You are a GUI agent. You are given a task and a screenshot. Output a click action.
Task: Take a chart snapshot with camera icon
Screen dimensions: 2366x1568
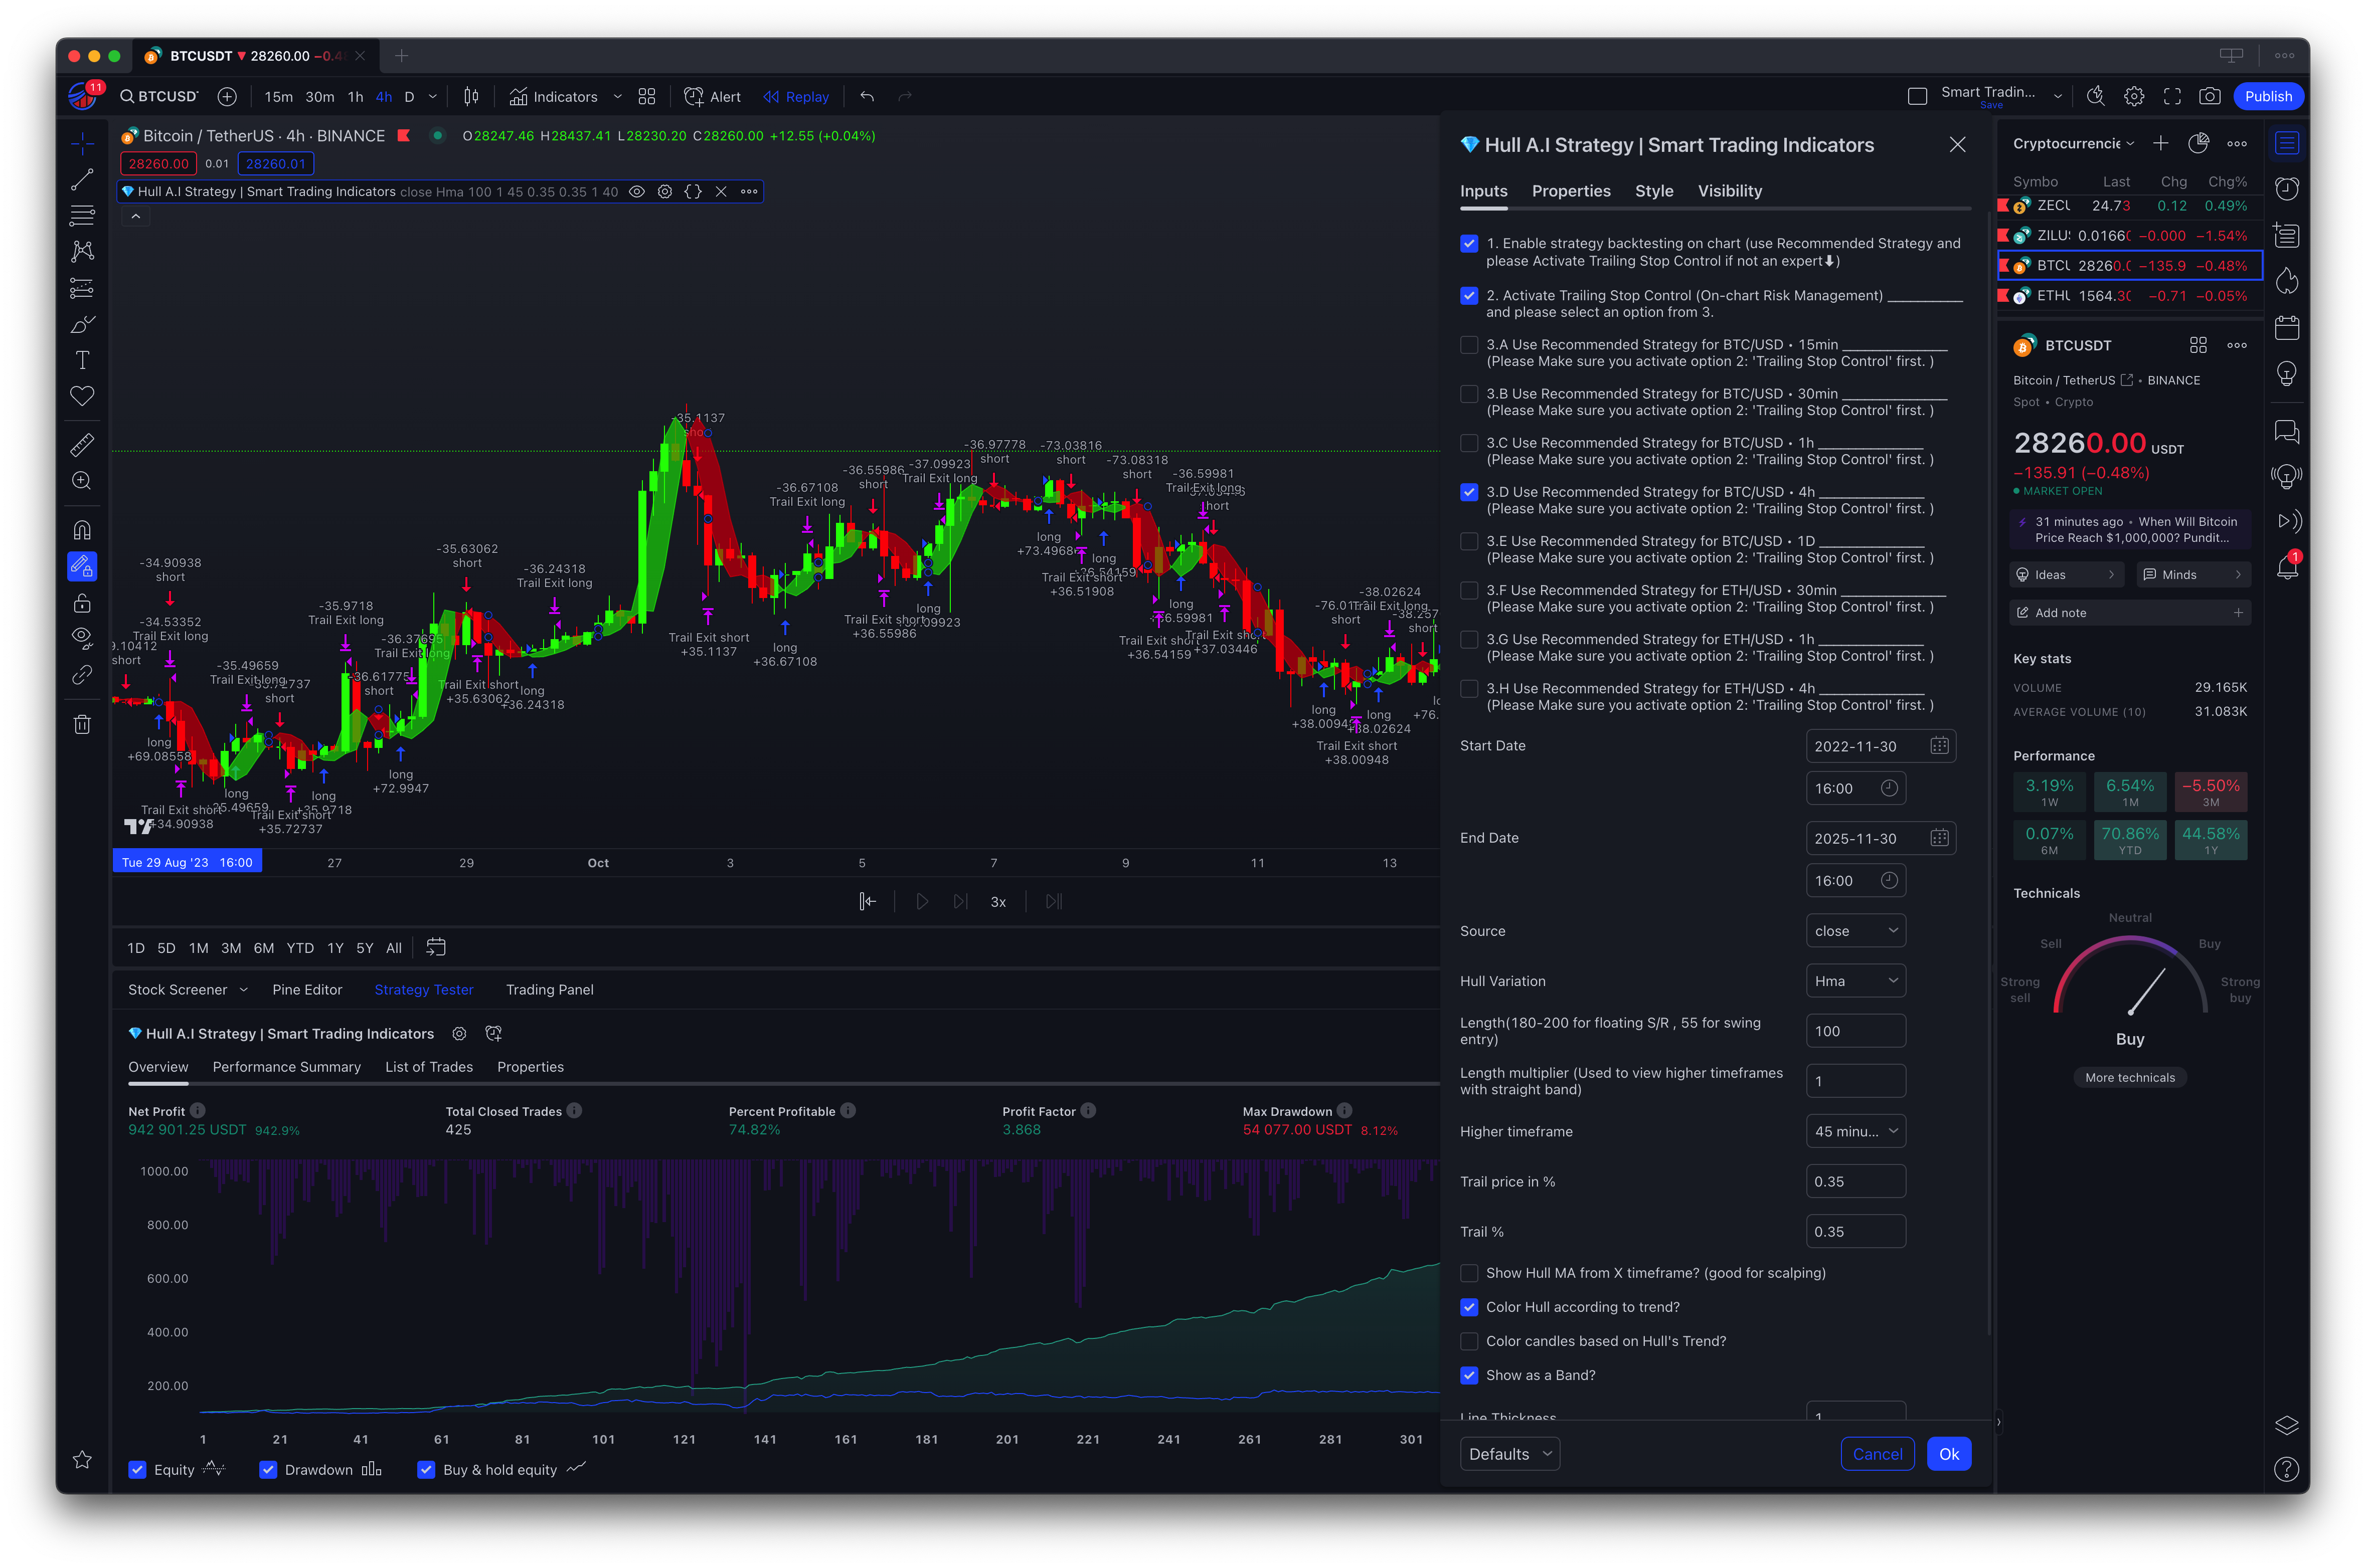2209,97
